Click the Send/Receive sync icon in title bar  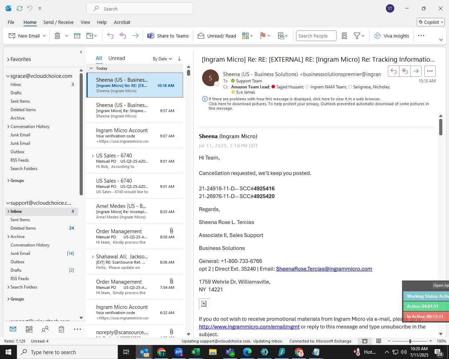pos(20,8)
